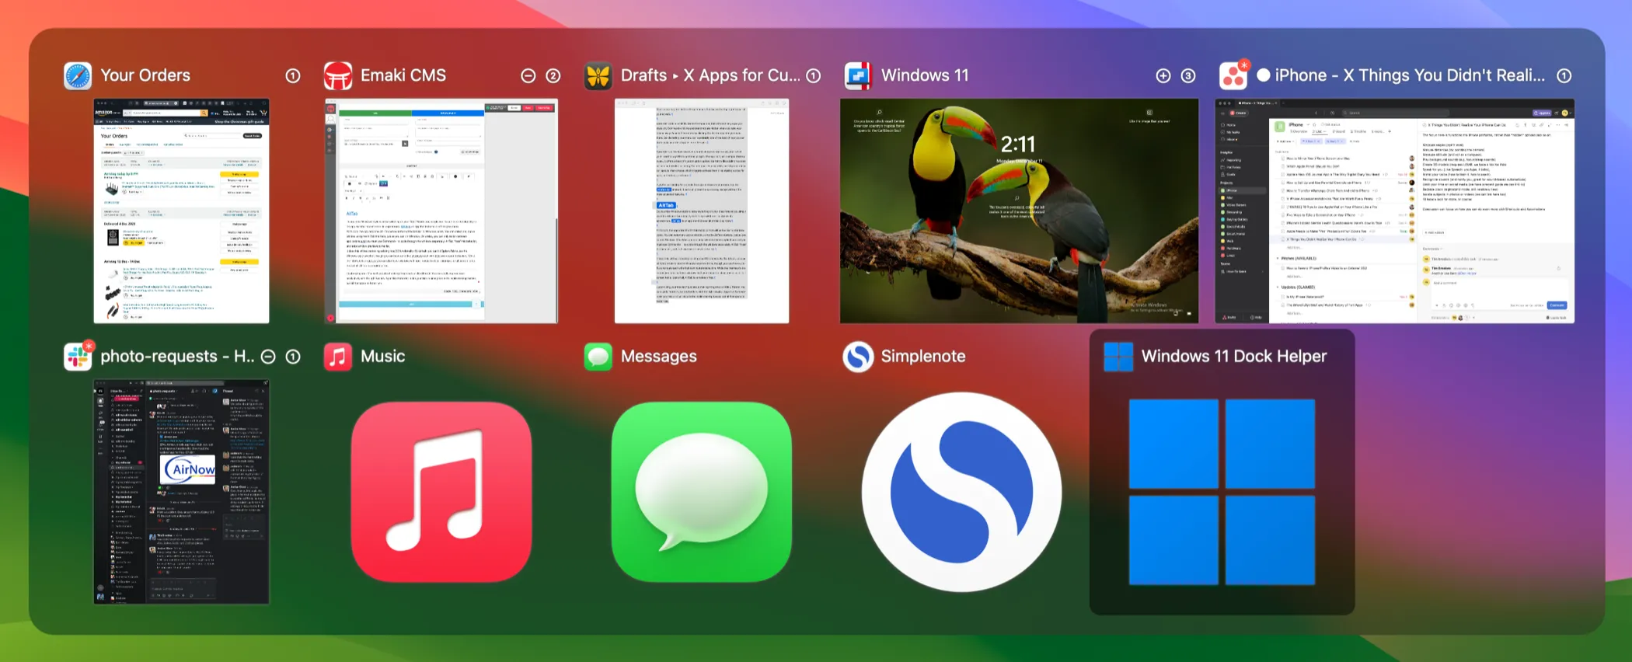Click the Your Orders window title
1632x662 pixels.
pos(145,75)
